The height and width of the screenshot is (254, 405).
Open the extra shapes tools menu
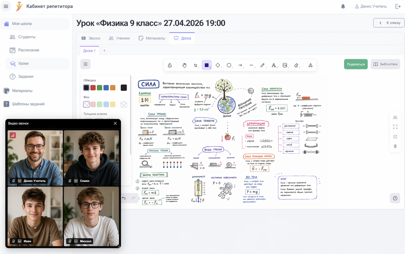310,65
